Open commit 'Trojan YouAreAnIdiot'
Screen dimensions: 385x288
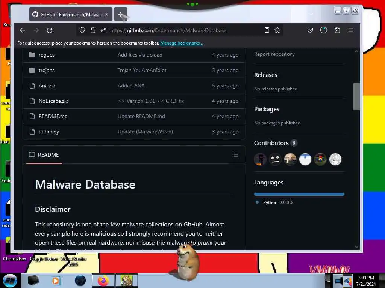point(142,70)
